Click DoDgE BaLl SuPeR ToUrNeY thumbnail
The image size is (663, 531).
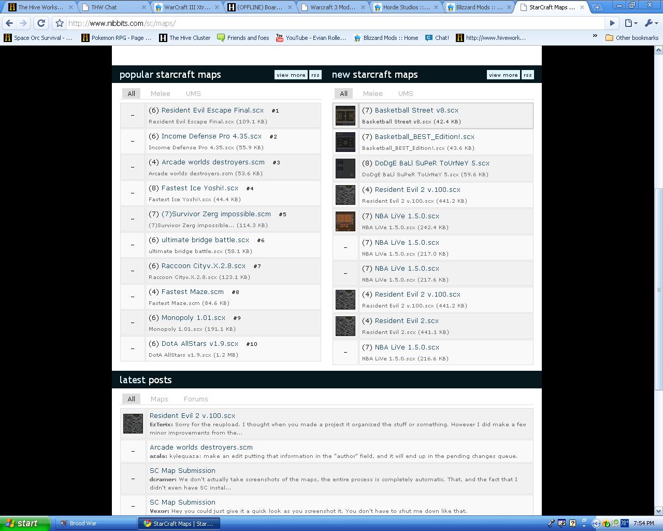tap(345, 169)
